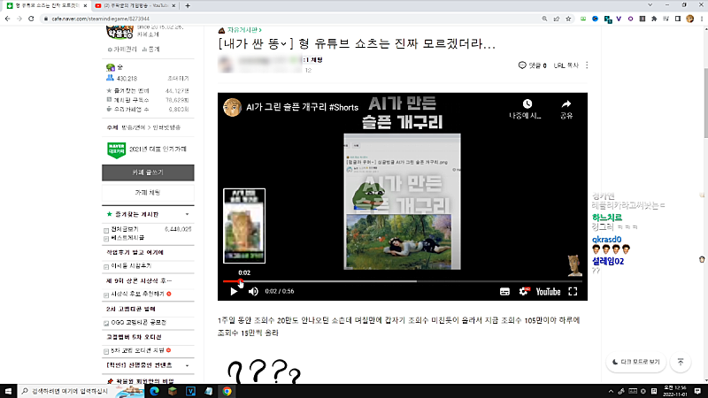Open the OGQ 고멤티콘 공모전 board

point(139,323)
